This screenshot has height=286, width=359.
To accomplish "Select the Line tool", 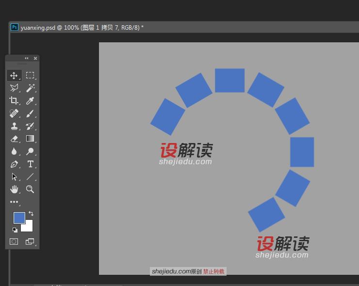I will coord(30,177).
